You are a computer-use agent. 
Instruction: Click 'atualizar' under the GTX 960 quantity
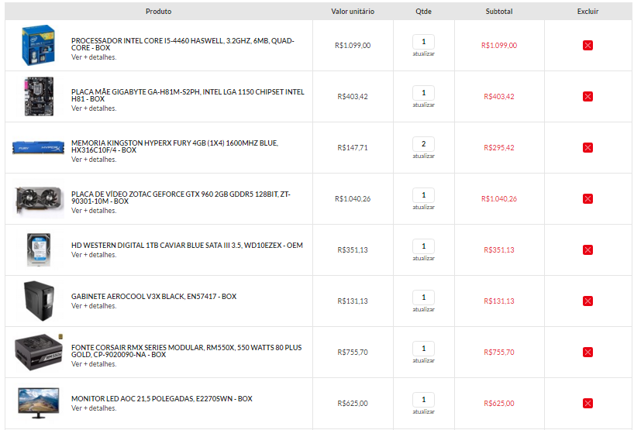click(x=423, y=207)
